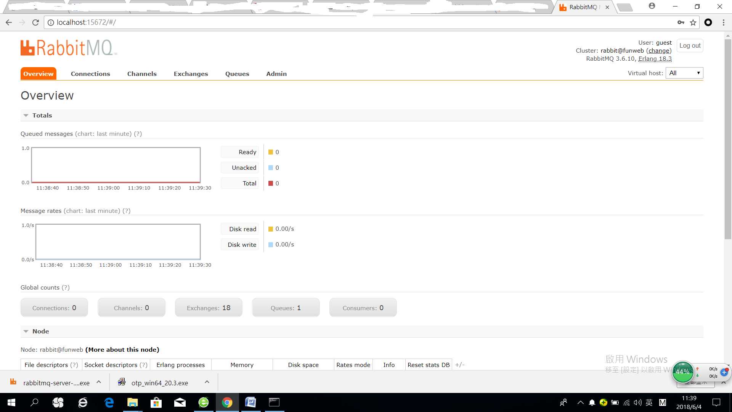Open Queued messages help (?) link
Screen dimensions: 732x412
138,134
